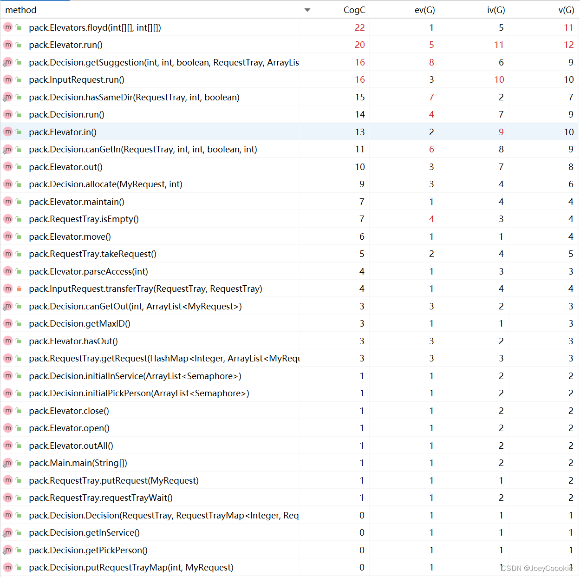
Task: Select pack.Decision.hasSameDir method name
Action: (x=134, y=97)
